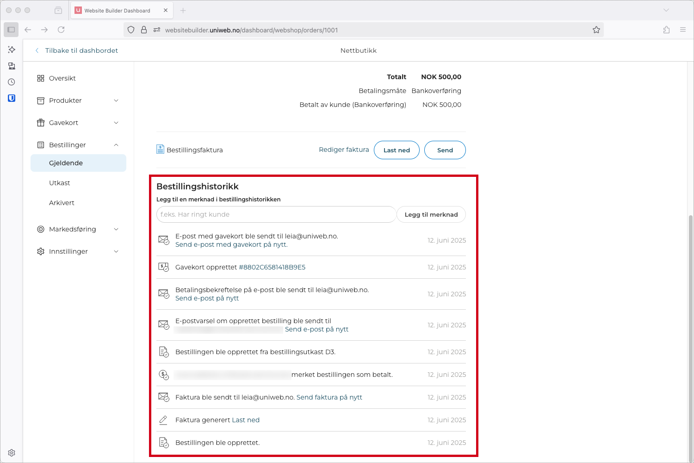Open a new browser tab

tap(183, 10)
